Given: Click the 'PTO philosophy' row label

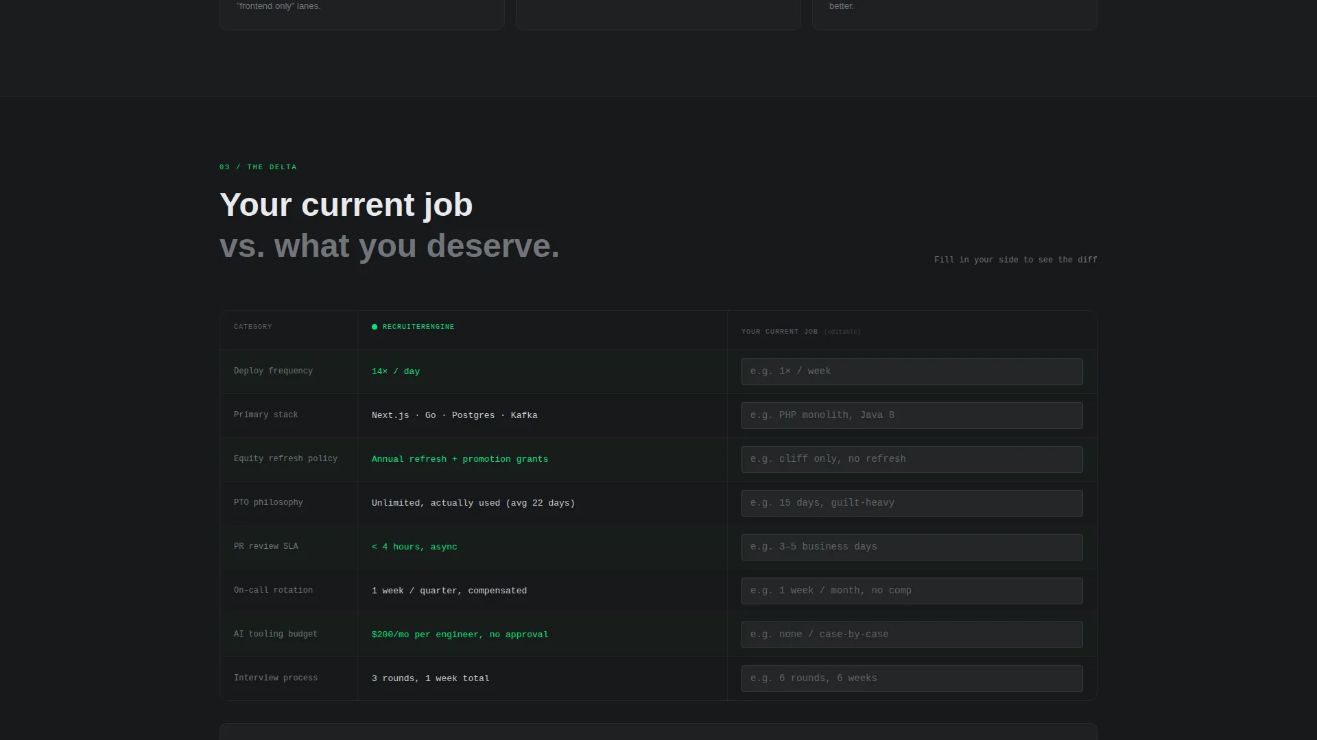Looking at the screenshot, I should [x=268, y=502].
